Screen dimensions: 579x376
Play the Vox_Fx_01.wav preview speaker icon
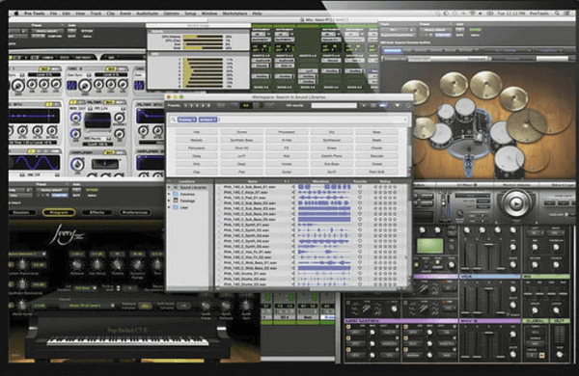pos(294,252)
